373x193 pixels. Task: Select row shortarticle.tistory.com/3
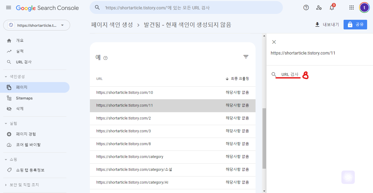(x=173, y=131)
